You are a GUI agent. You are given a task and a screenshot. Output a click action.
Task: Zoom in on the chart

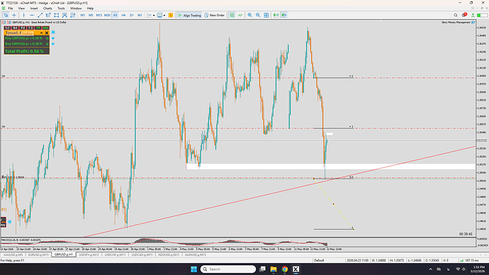(249, 15)
